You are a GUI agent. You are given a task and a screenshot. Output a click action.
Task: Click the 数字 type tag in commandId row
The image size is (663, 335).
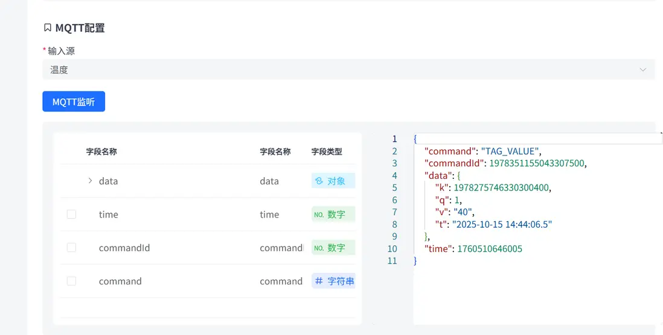333,248
